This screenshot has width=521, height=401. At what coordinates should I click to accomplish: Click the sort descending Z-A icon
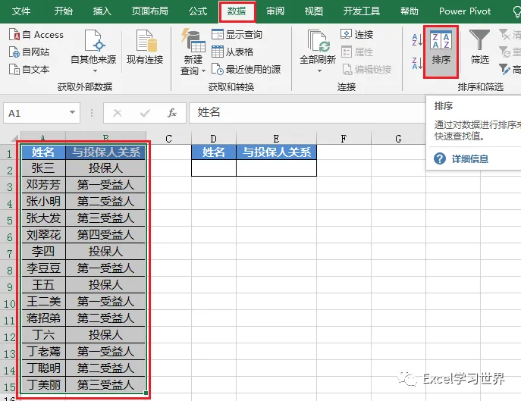417,63
